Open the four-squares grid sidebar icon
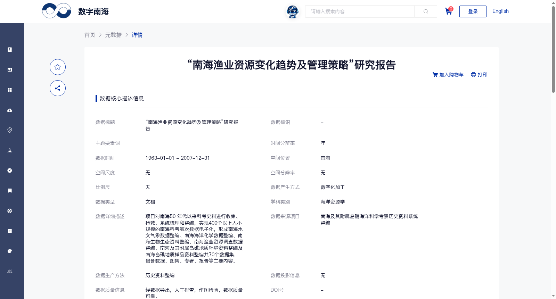 [x=10, y=90]
